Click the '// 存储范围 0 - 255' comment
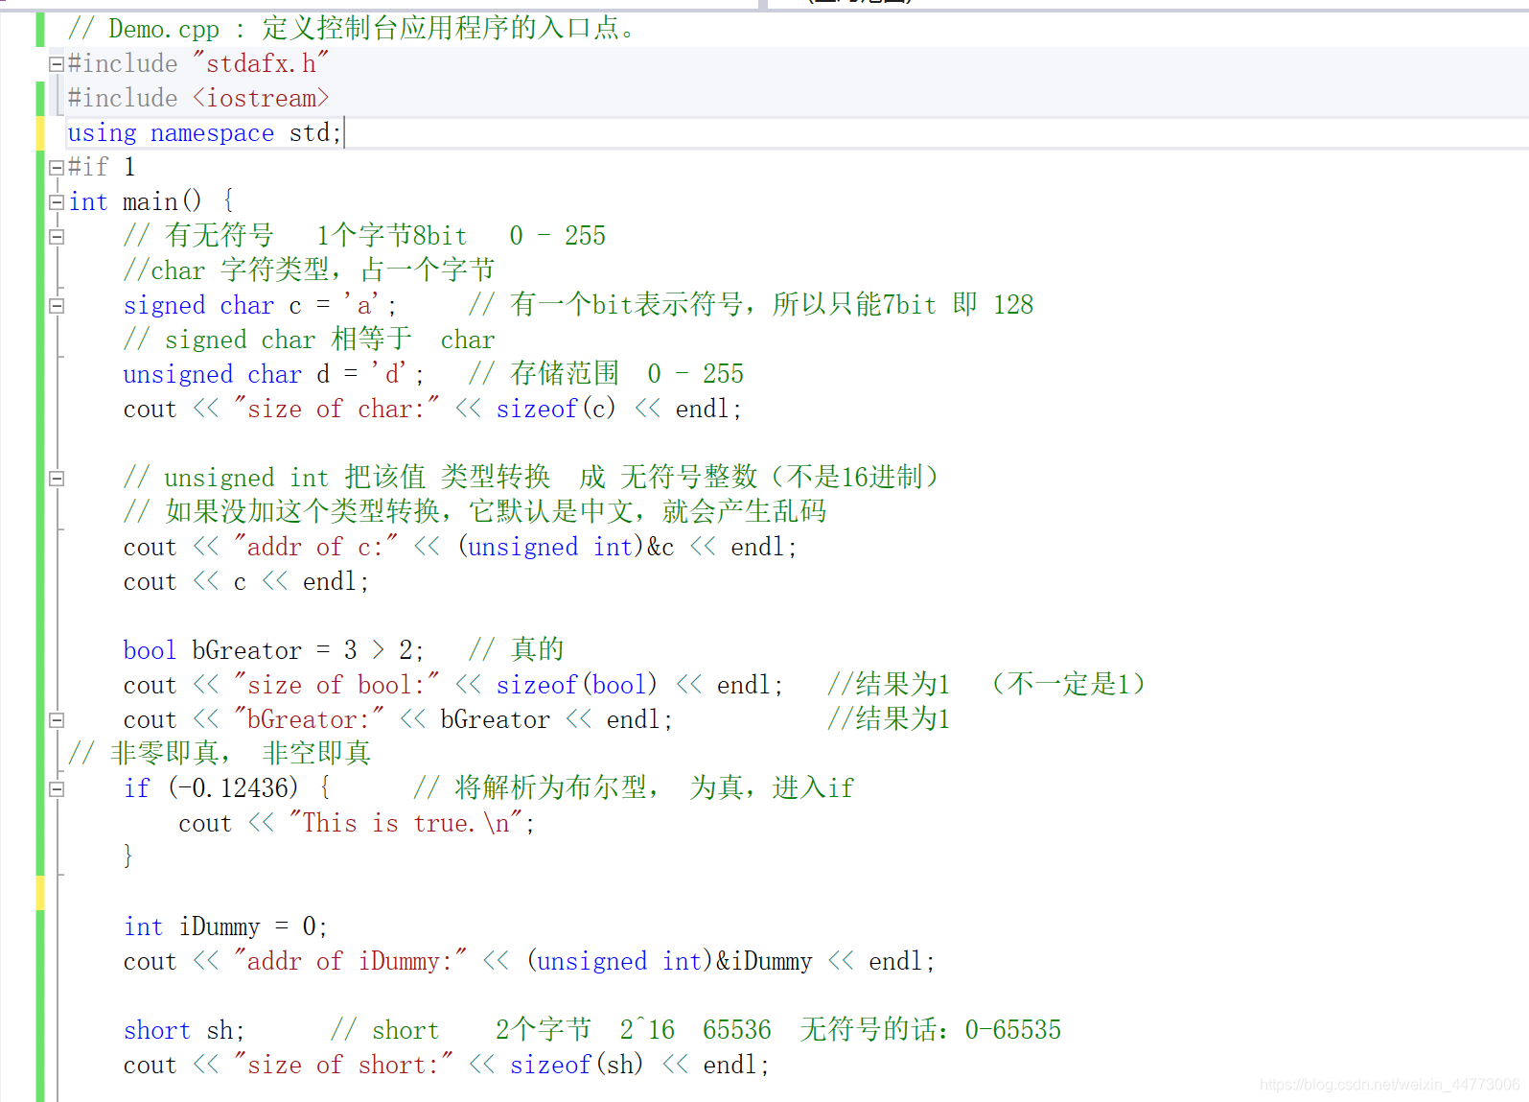The image size is (1529, 1102). [606, 374]
